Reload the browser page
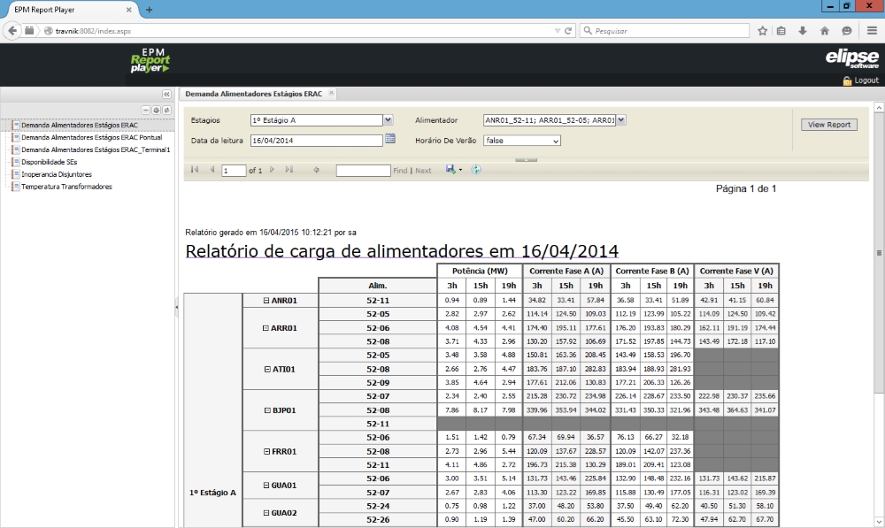Image resolution: width=885 pixels, height=528 pixels. 568,31
